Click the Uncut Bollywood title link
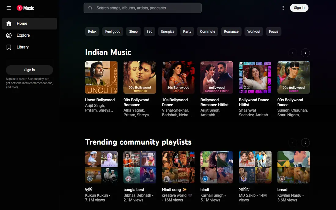 [100, 100]
